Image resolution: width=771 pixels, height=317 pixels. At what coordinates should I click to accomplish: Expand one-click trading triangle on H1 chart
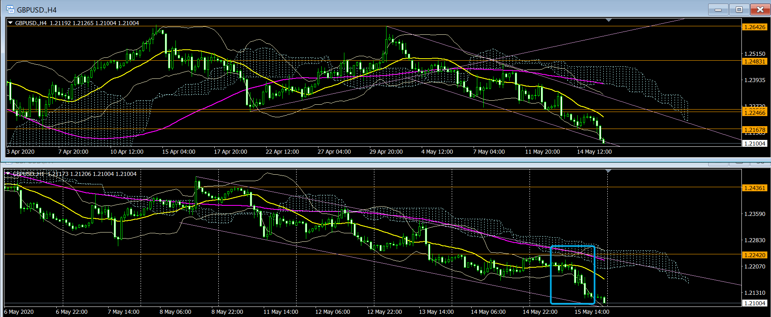click(8, 174)
